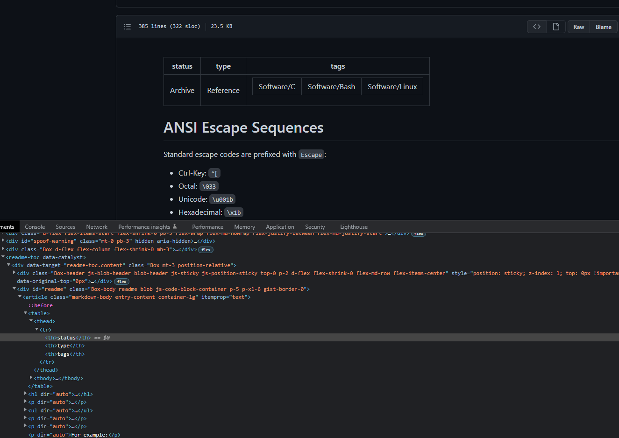Collapse the readme-toc element
619x438 pixels.
[x=3, y=257]
